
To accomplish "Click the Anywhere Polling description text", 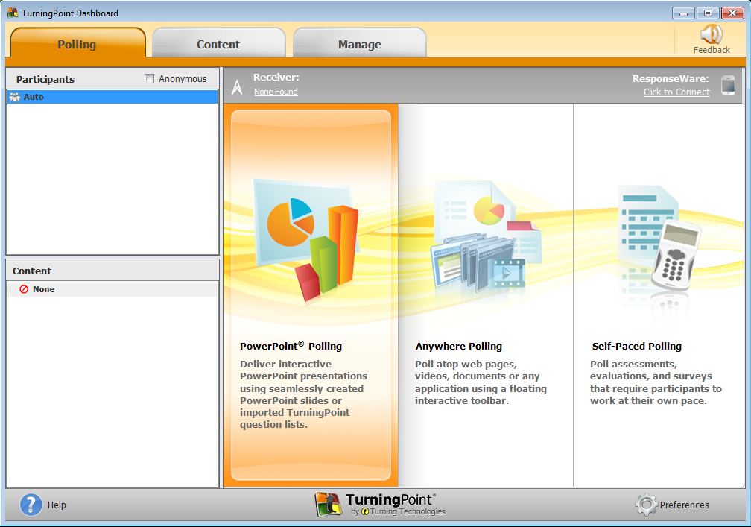I will [481, 382].
